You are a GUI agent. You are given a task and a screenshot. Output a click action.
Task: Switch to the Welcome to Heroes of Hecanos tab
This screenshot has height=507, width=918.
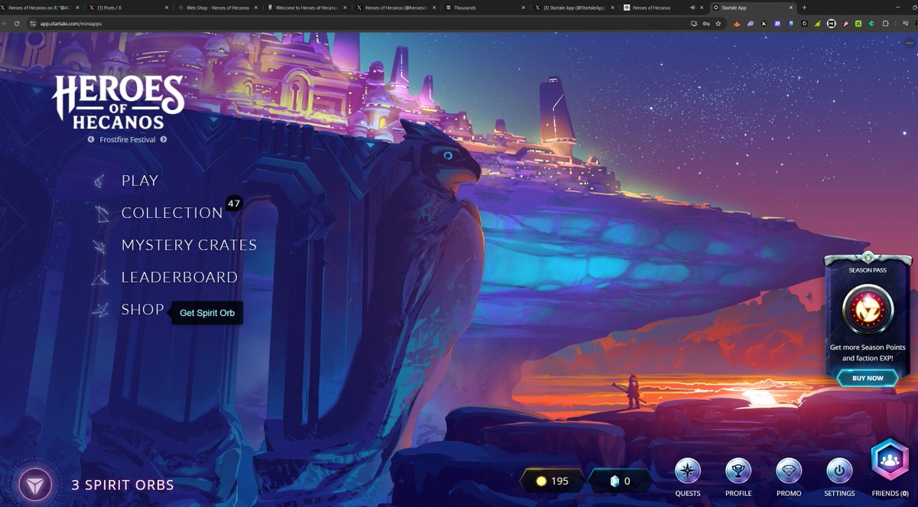pos(306,8)
